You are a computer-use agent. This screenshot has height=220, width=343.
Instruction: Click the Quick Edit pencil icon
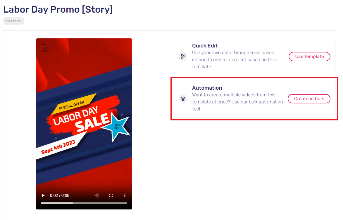tap(183, 57)
